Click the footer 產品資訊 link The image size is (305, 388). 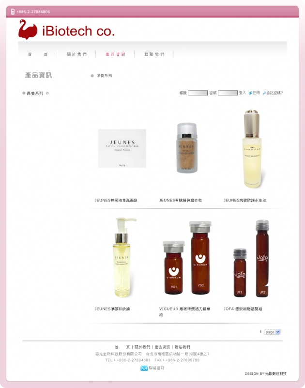pos(162,347)
